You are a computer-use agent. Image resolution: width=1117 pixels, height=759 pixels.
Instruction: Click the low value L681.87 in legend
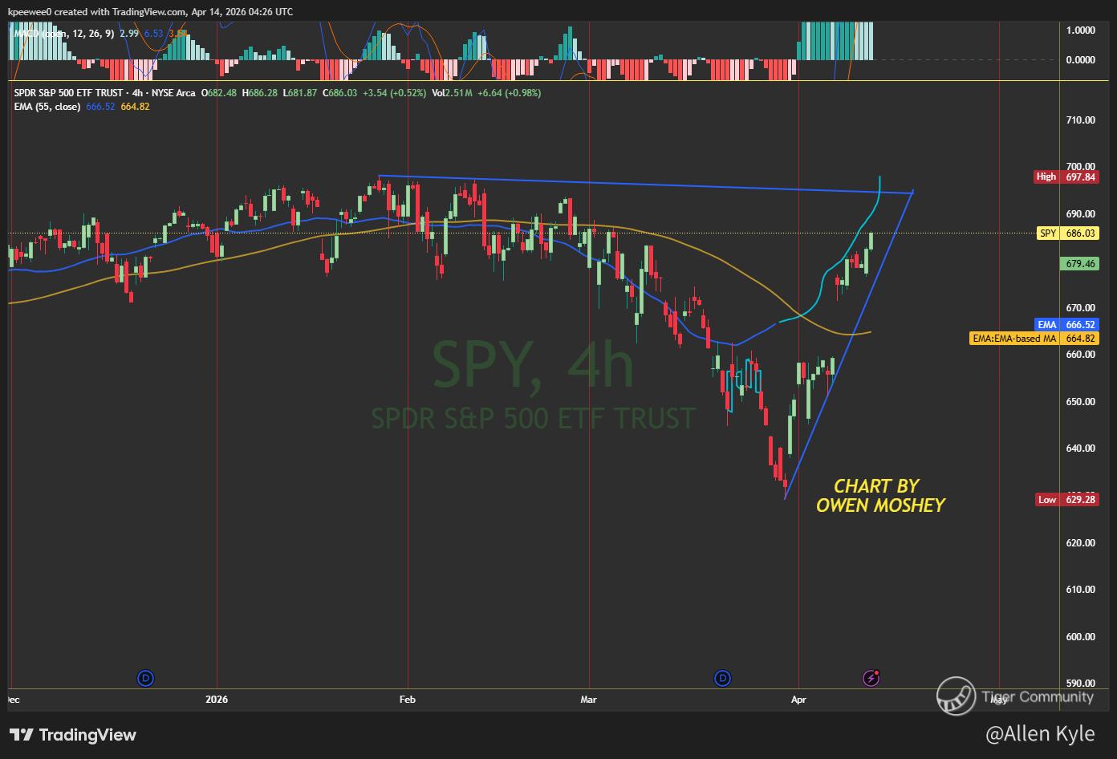coord(300,93)
